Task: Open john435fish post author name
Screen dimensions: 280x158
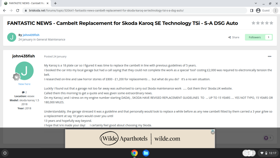Action: pyautogui.click(x=24, y=56)
